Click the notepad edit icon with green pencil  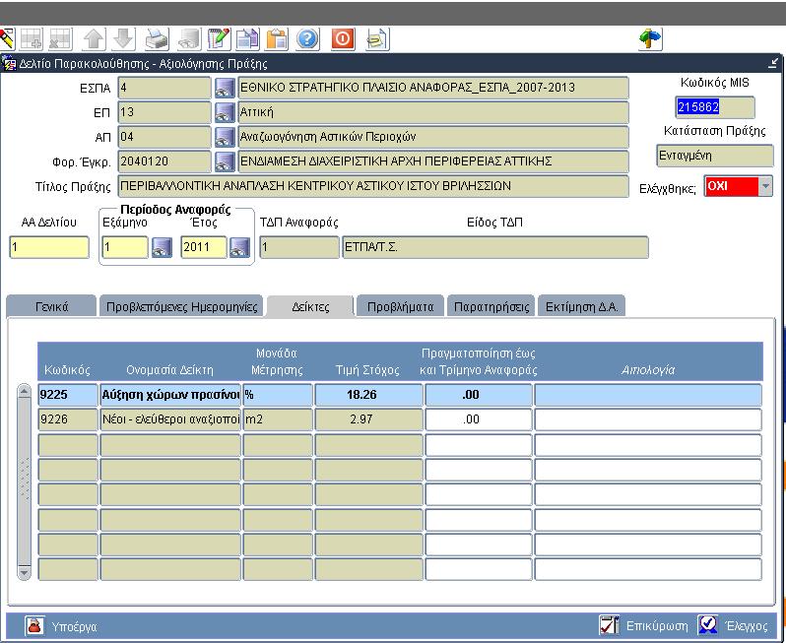pos(219,39)
